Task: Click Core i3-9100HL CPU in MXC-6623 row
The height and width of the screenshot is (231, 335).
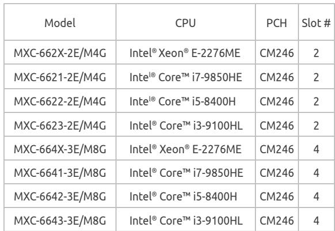Action: pyautogui.click(x=186, y=126)
